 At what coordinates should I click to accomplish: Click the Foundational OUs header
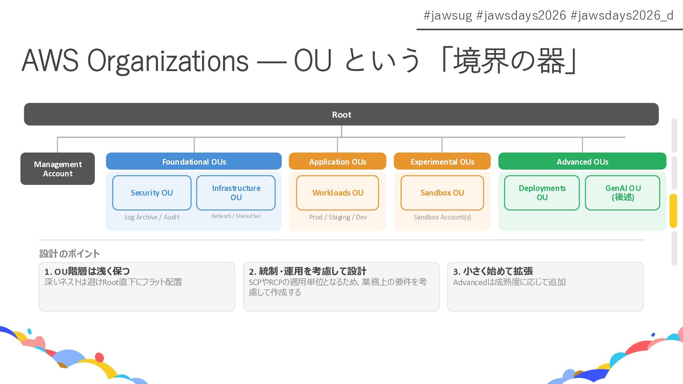194,162
